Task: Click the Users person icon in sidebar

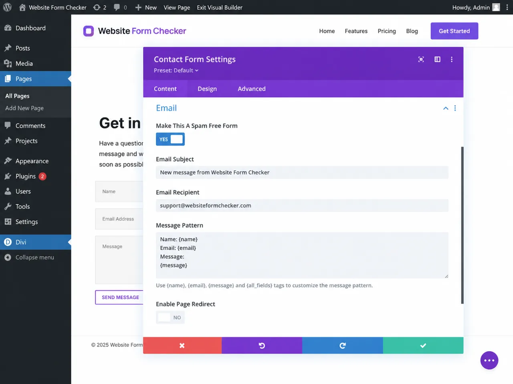Action: pyautogui.click(x=8, y=191)
